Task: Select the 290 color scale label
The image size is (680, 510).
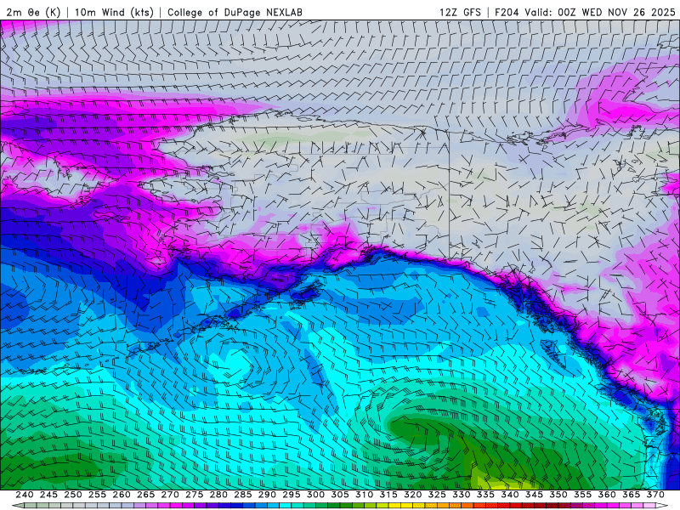Action: 267,495
